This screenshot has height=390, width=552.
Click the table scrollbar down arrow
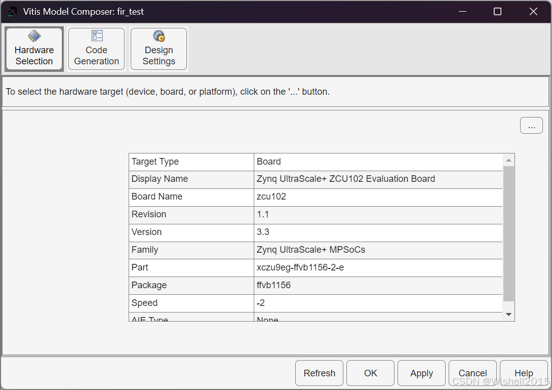(x=508, y=315)
